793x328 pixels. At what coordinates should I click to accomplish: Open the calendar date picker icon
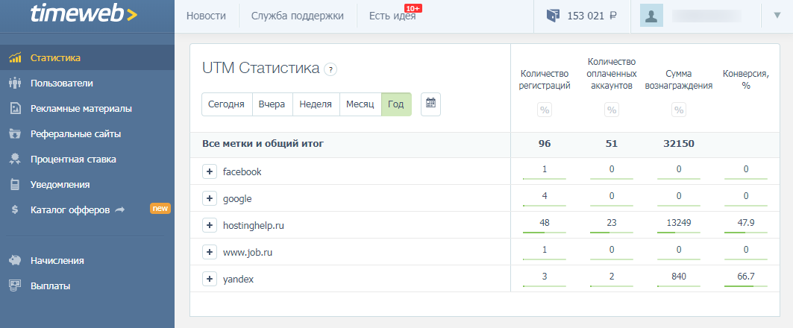pyautogui.click(x=430, y=104)
